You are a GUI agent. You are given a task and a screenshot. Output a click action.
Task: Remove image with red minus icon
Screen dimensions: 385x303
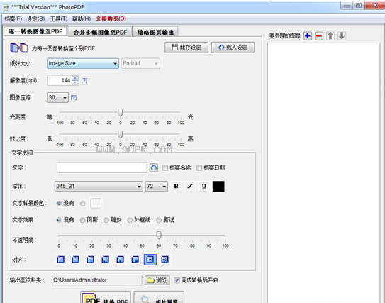(x=319, y=36)
